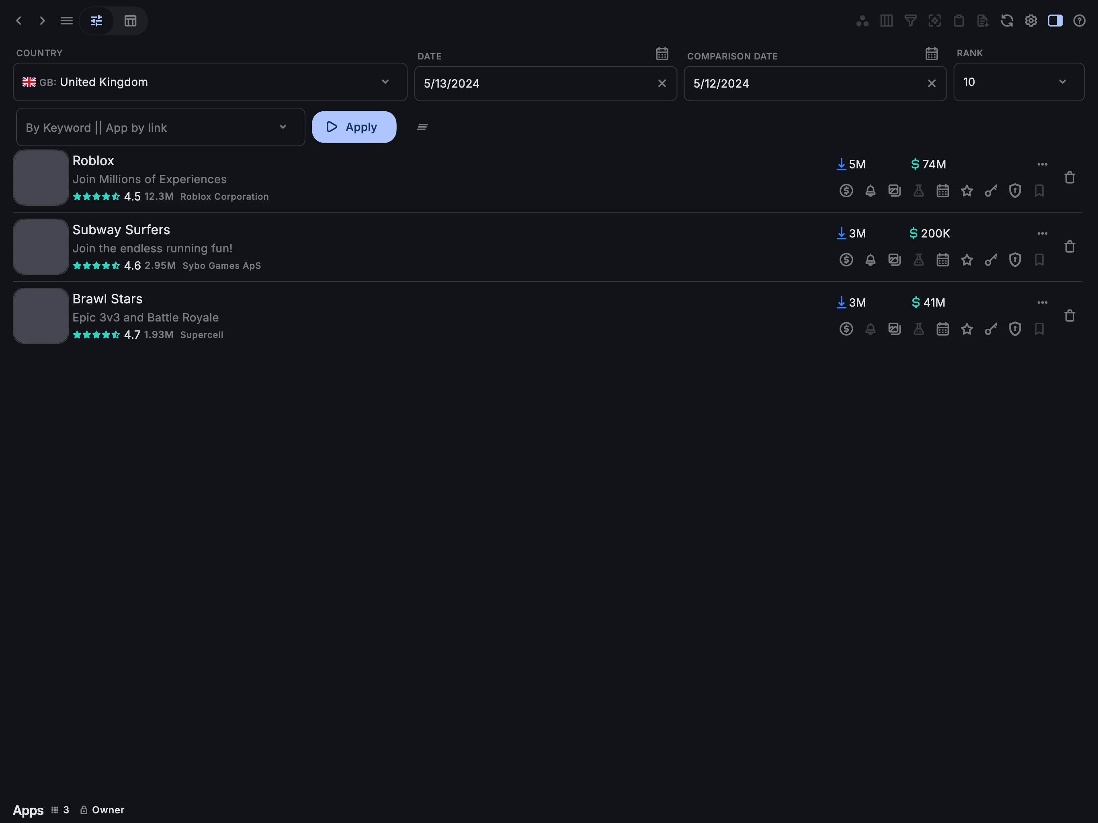Open the hamburger menu
The height and width of the screenshot is (823, 1098).
point(67,21)
